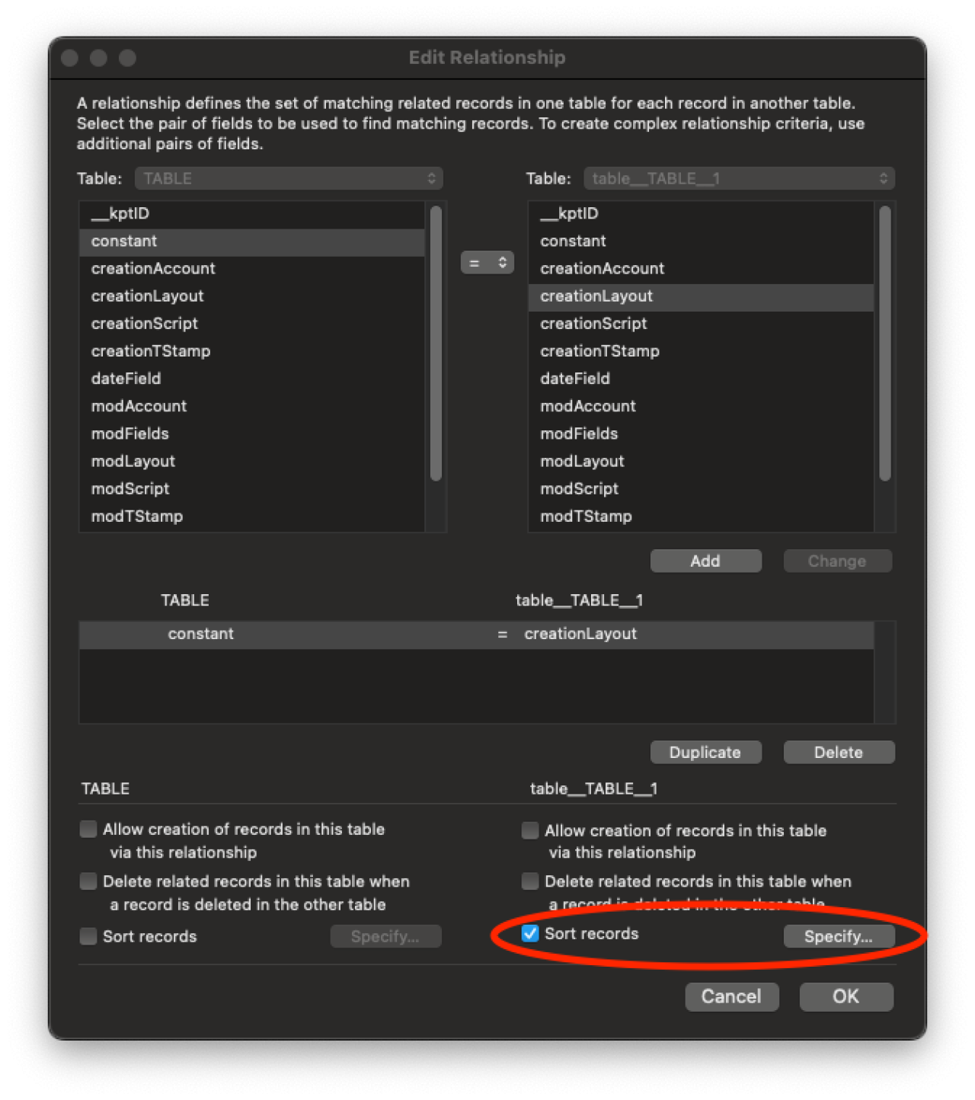This screenshot has width=975, height=1100.
Task: Enable Sort records for the TABLE side
Action: click(x=88, y=936)
